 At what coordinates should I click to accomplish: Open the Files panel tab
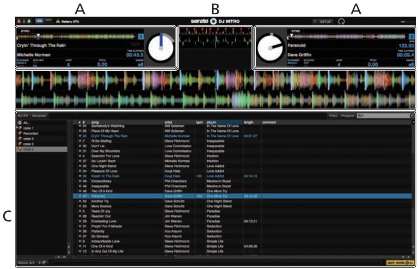pos(333,116)
